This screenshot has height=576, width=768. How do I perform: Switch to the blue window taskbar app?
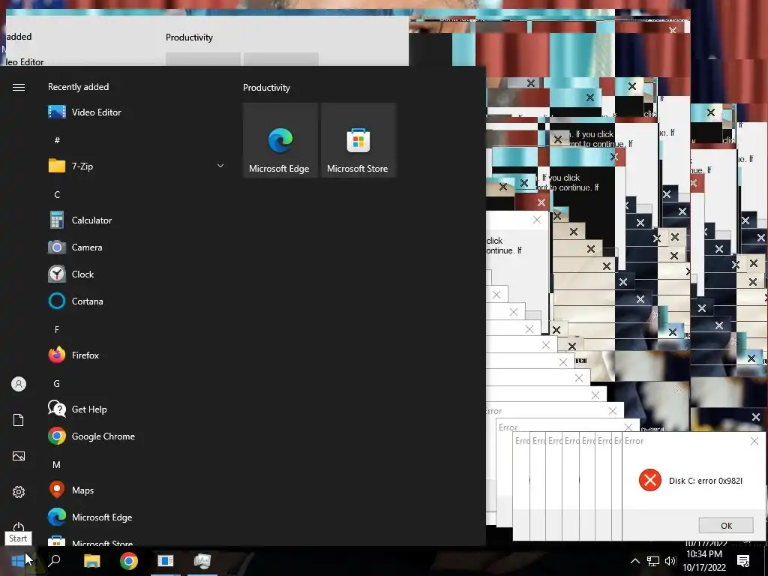[166, 561]
